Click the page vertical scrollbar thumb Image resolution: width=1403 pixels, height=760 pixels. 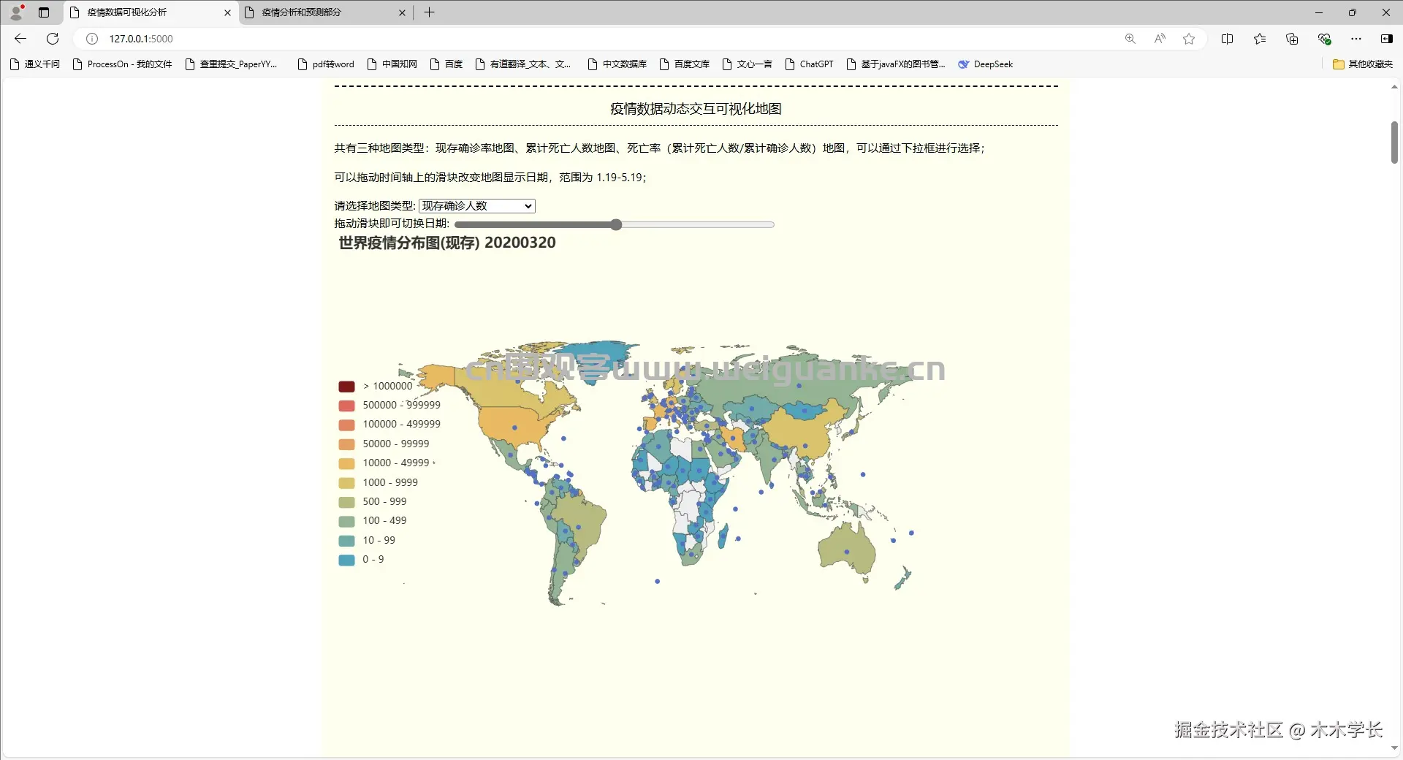1394,142
